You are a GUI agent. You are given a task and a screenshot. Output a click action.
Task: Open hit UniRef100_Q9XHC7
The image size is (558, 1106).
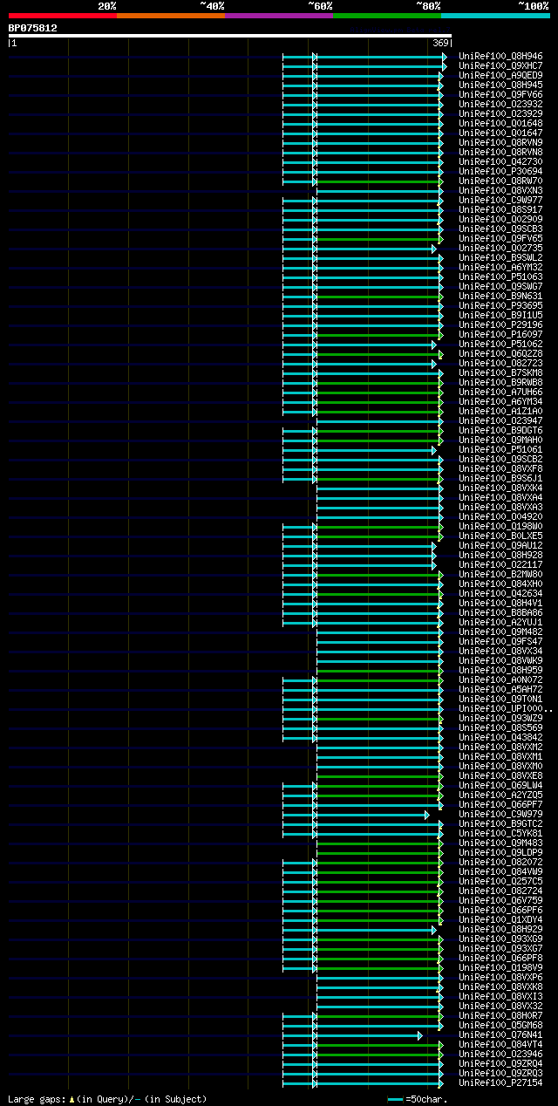(x=501, y=65)
